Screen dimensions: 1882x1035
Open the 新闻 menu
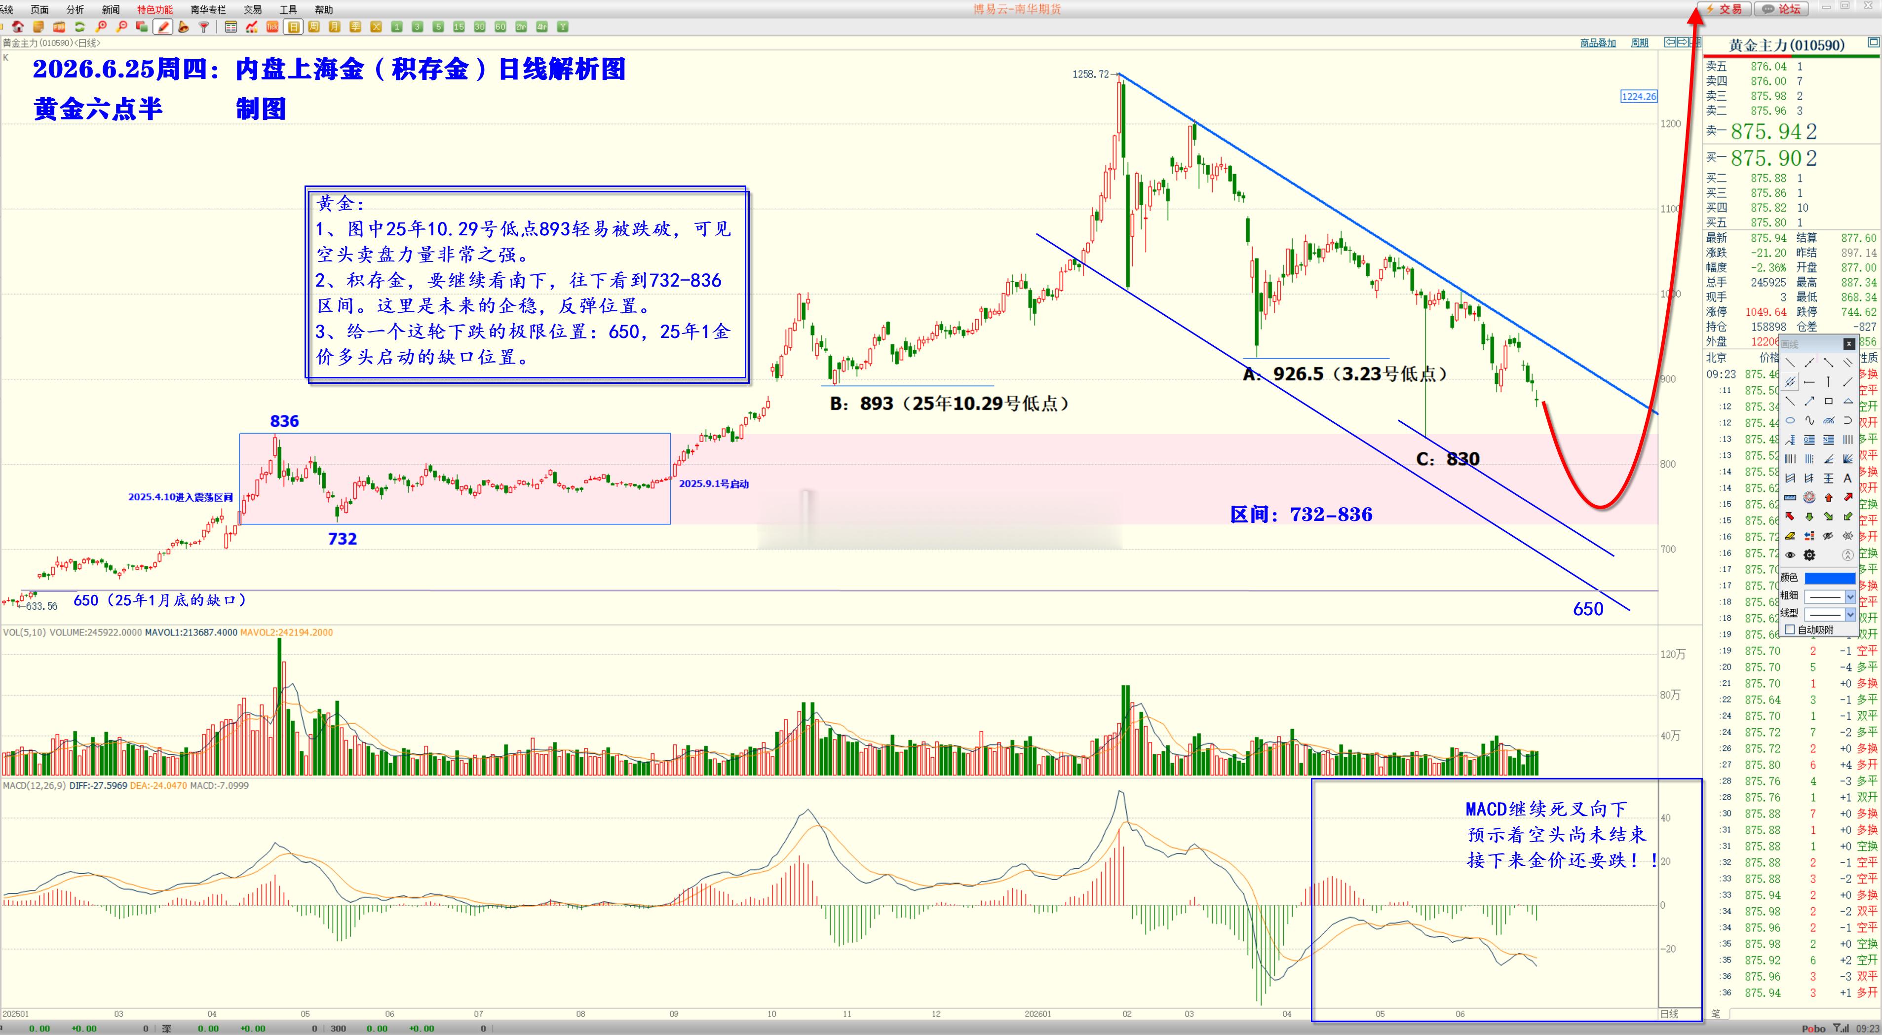point(111,9)
